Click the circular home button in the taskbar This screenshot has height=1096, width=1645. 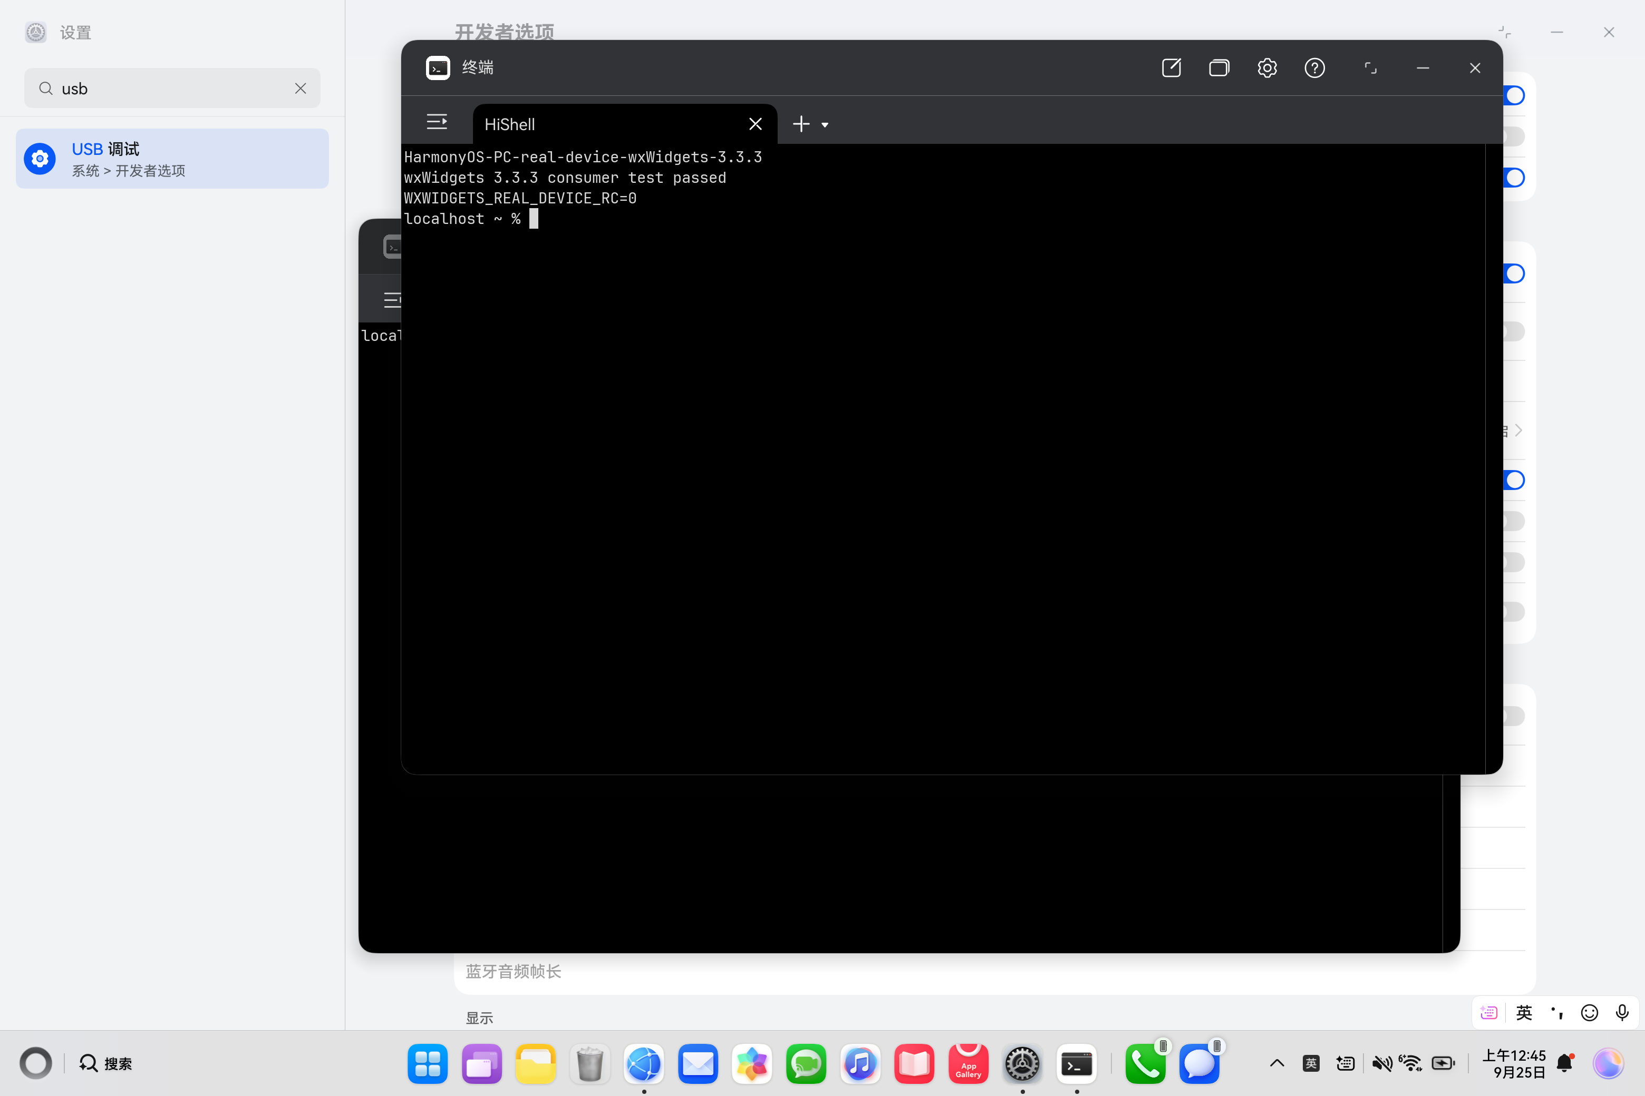pos(36,1063)
